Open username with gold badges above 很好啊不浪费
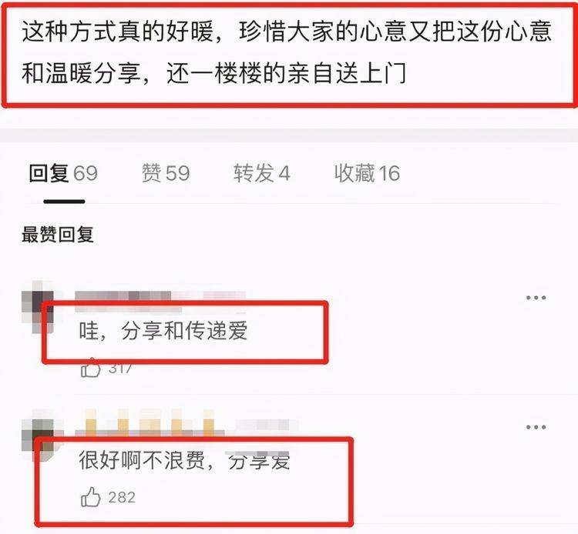This screenshot has height=534, width=578. point(187,424)
